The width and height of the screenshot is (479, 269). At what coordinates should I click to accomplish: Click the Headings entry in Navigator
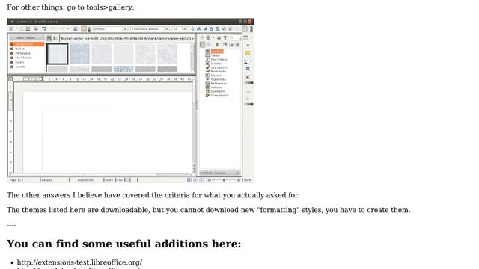(x=217, y=52)
